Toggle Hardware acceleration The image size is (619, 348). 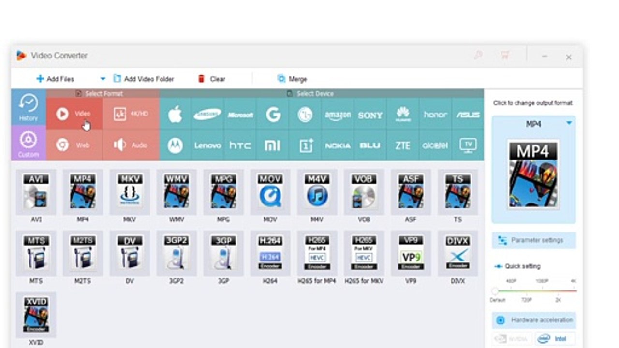(x=534, y=320)
